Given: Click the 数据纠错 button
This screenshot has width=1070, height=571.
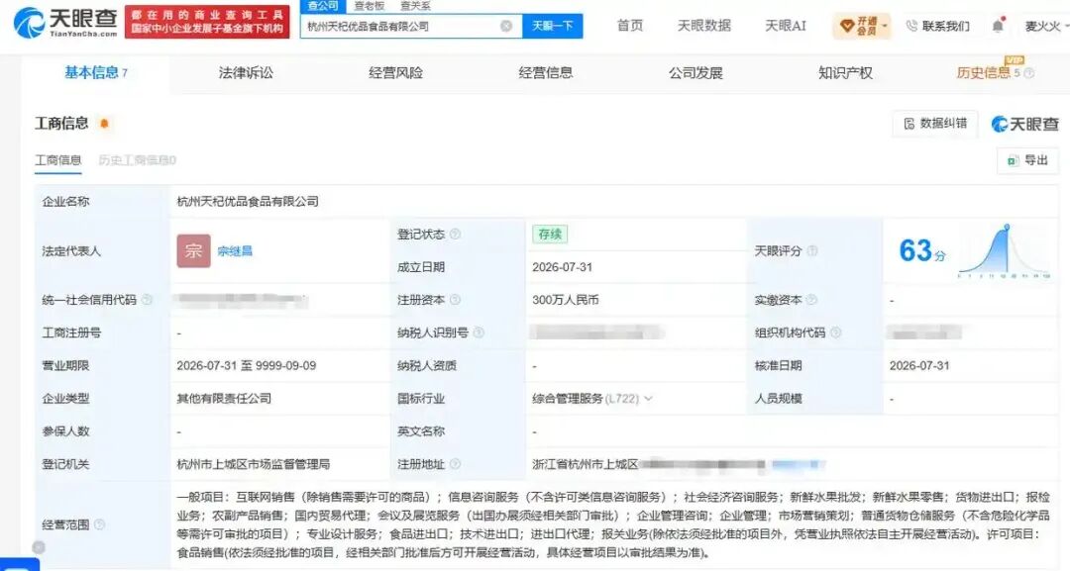Looking at the screenshot, I should [935, 124].
